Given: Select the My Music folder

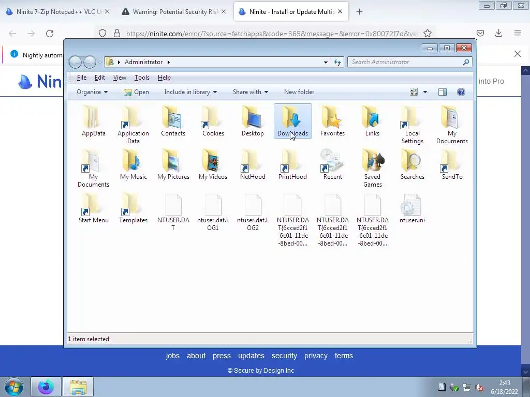Looking at the screenshot, I should click(133, 164).
